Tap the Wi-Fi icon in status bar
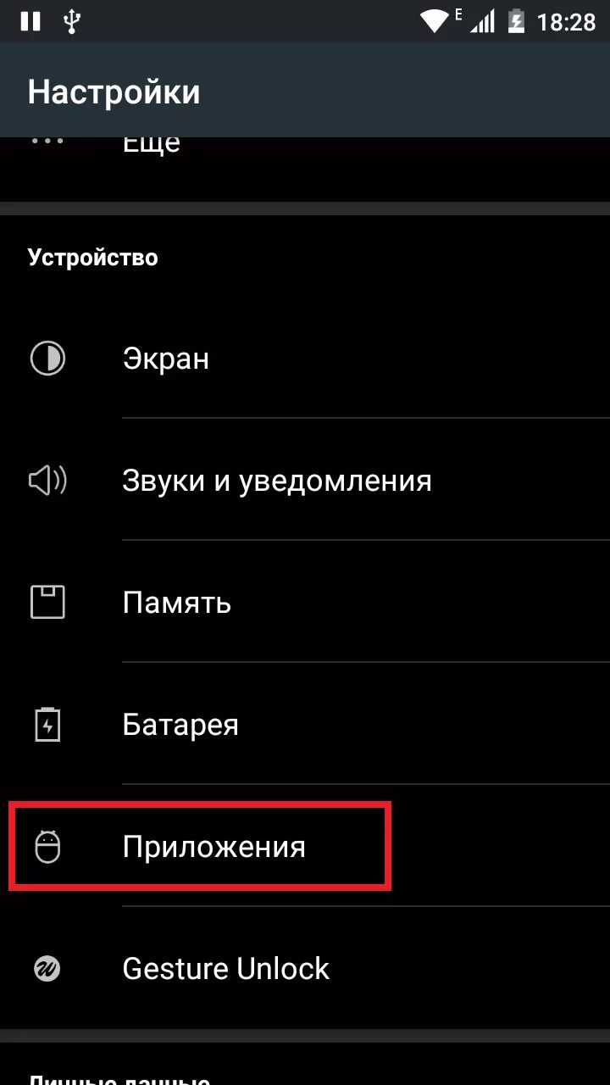Viewport: 610px width, 1085px height. [436, 21]
